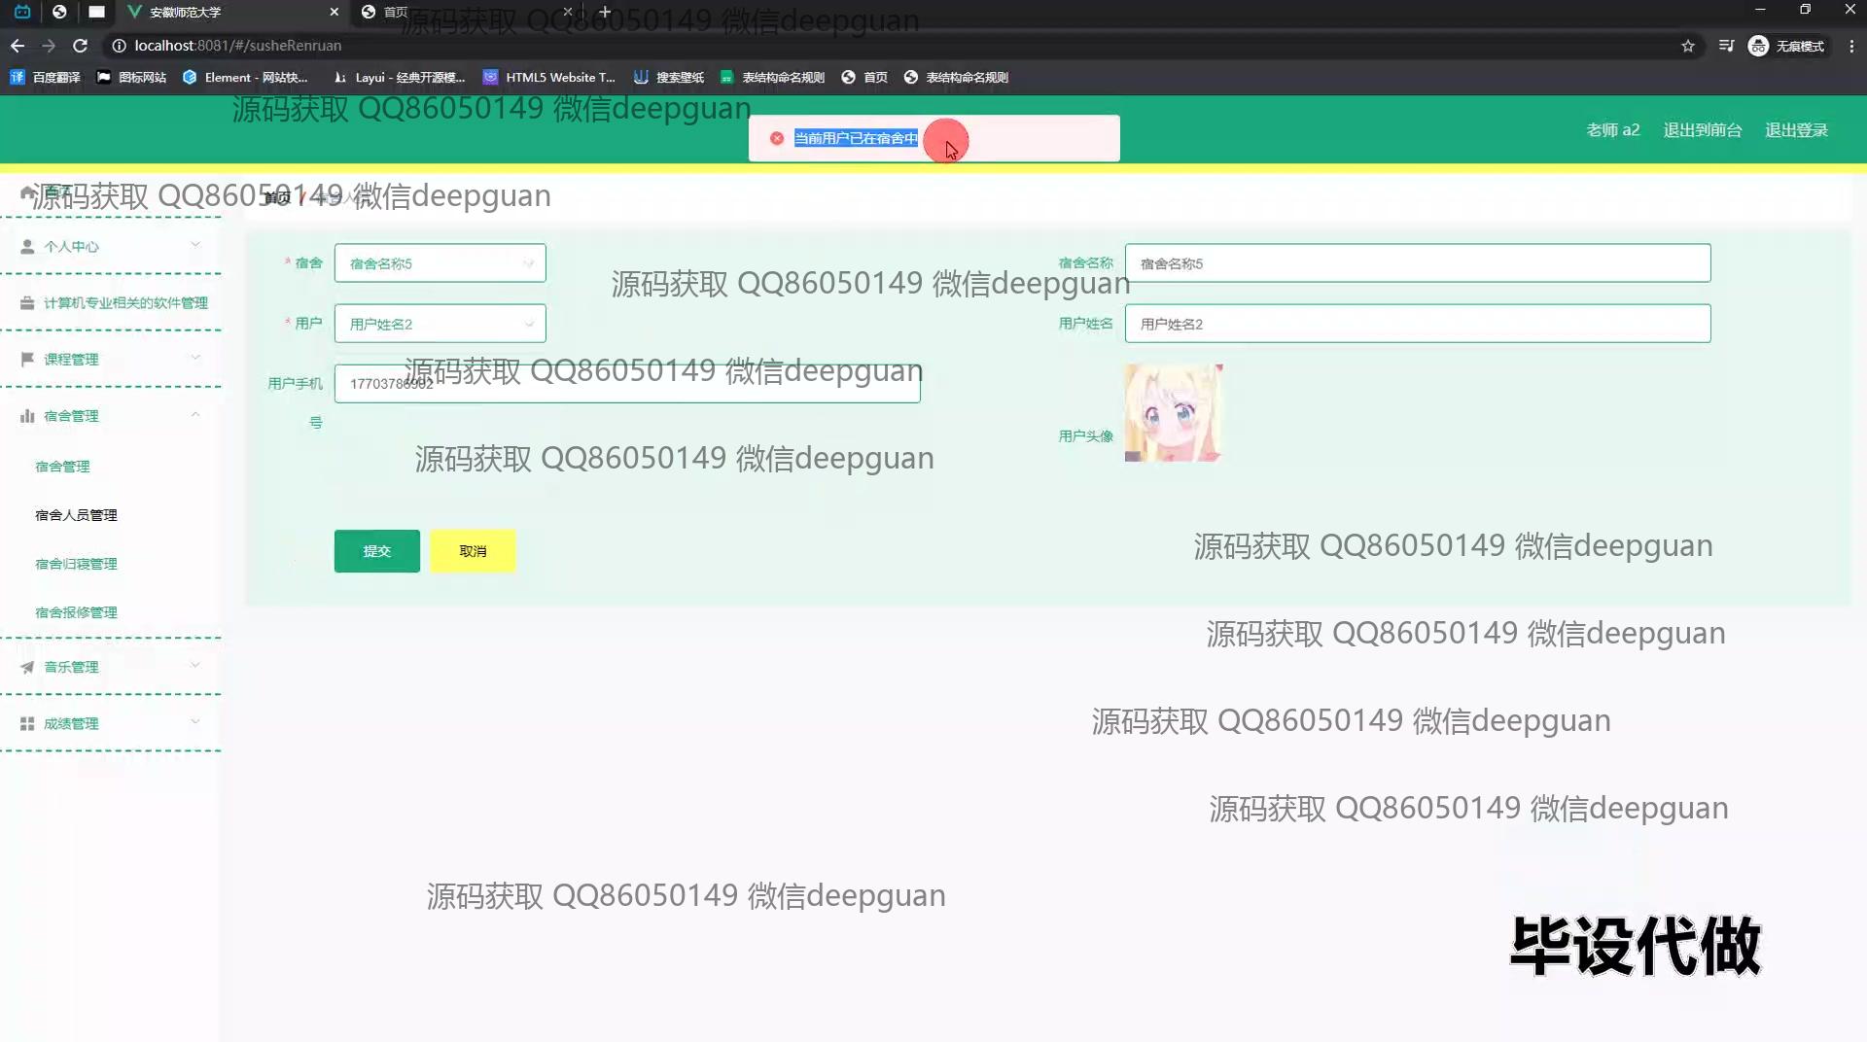Screen dimensions: 1867x1042
Task: Click the 个人中心 user icon
Action: tap(27, 247)
